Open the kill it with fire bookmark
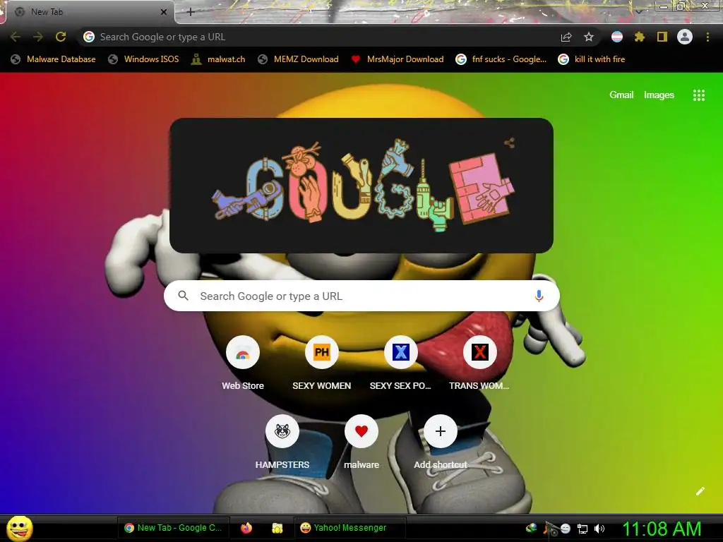The width and height of the screenshot is (723, 542). click(x=592, y=59)
